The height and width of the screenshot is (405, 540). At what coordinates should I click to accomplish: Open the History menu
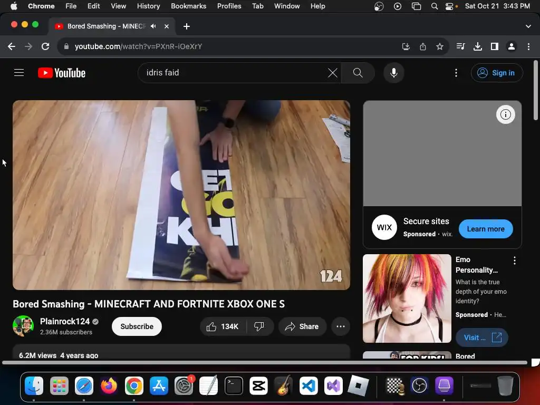coord(148,6)
